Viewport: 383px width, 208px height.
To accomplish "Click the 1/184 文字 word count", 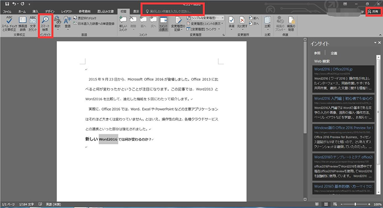I will 26,204.
